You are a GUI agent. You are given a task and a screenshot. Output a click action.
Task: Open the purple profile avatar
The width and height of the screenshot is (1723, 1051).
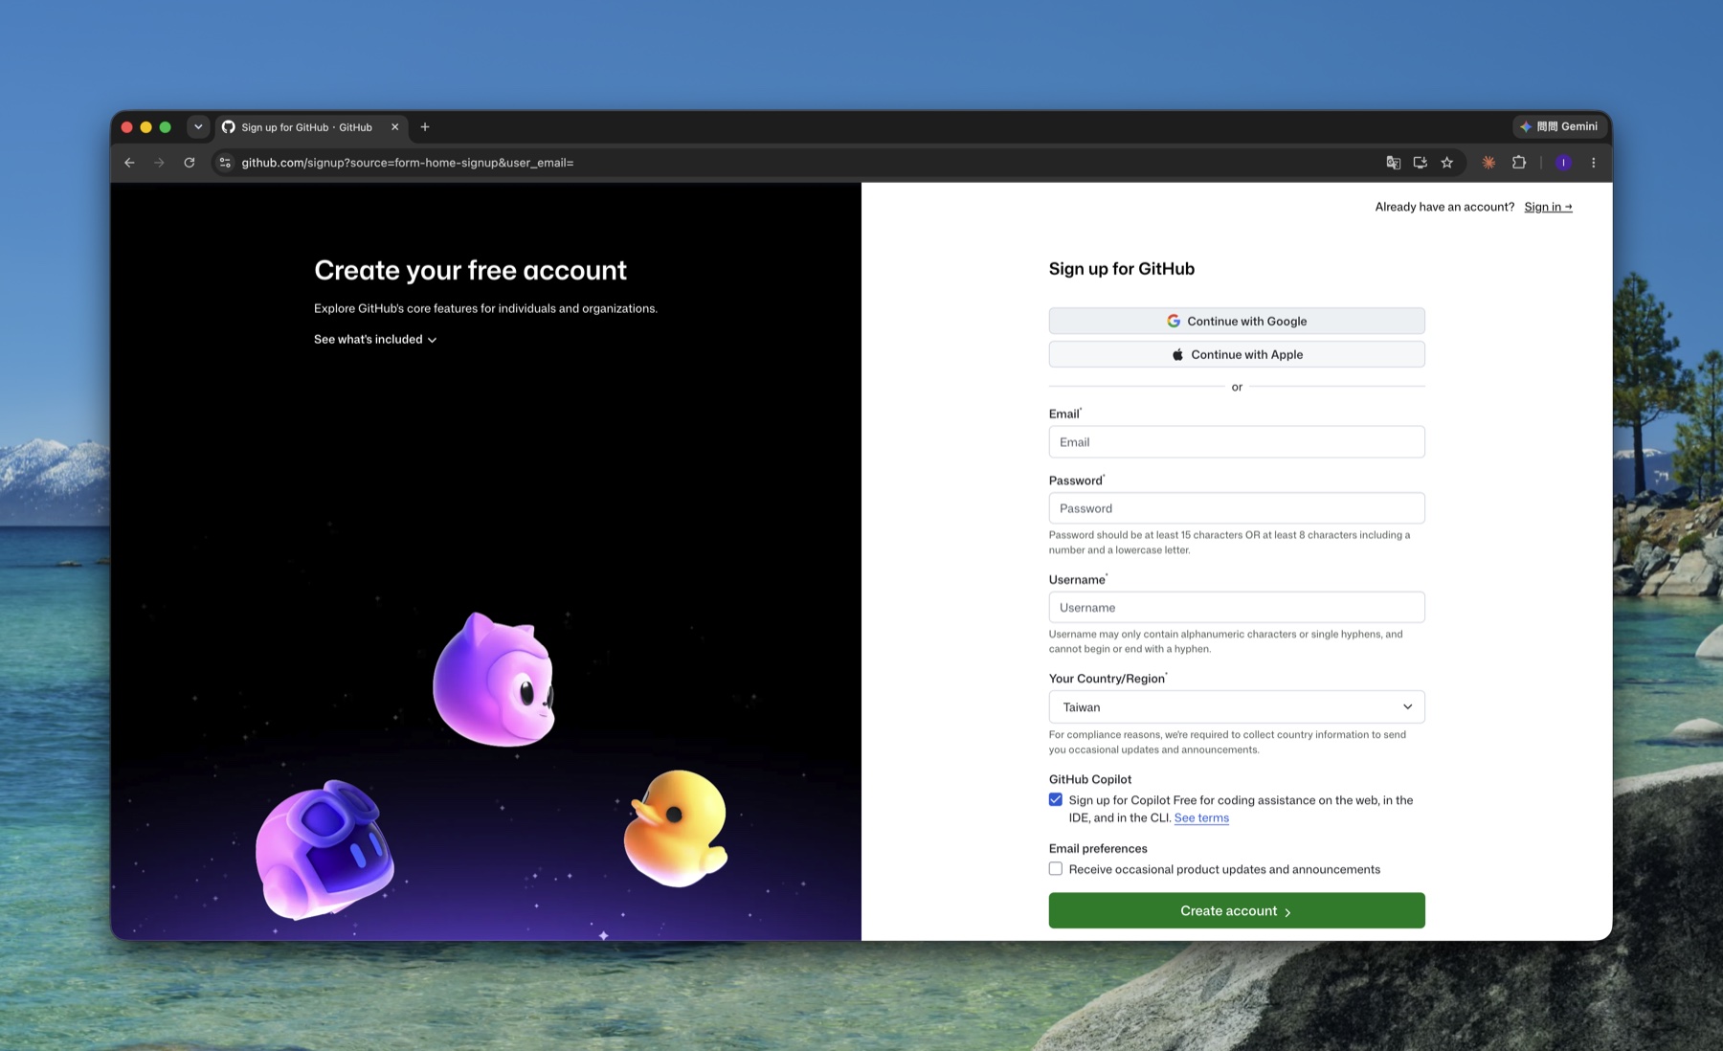coord(1563,163)
